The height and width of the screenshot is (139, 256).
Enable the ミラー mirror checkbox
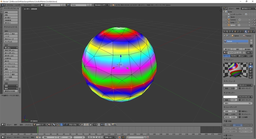click(x=226, y=135)
